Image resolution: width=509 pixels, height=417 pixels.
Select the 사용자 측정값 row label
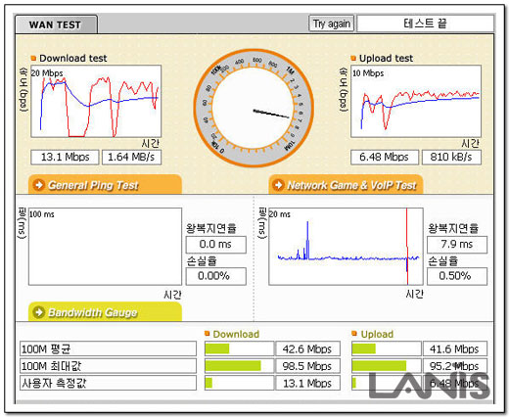[x=108, y=383]
